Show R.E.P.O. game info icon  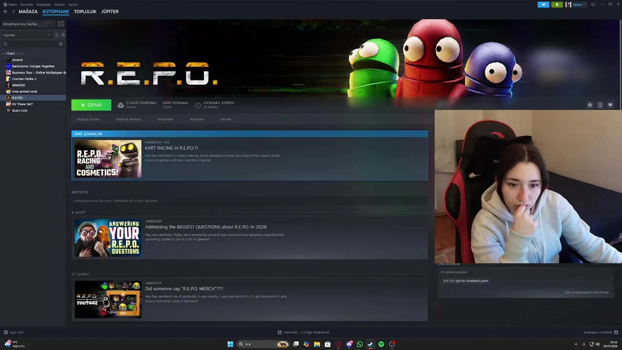(600, 105)
